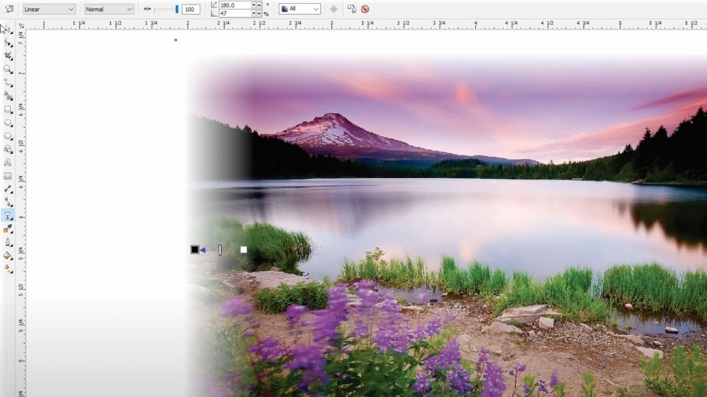Toggle Freeze Transparency on the property bar

(335, 8)
